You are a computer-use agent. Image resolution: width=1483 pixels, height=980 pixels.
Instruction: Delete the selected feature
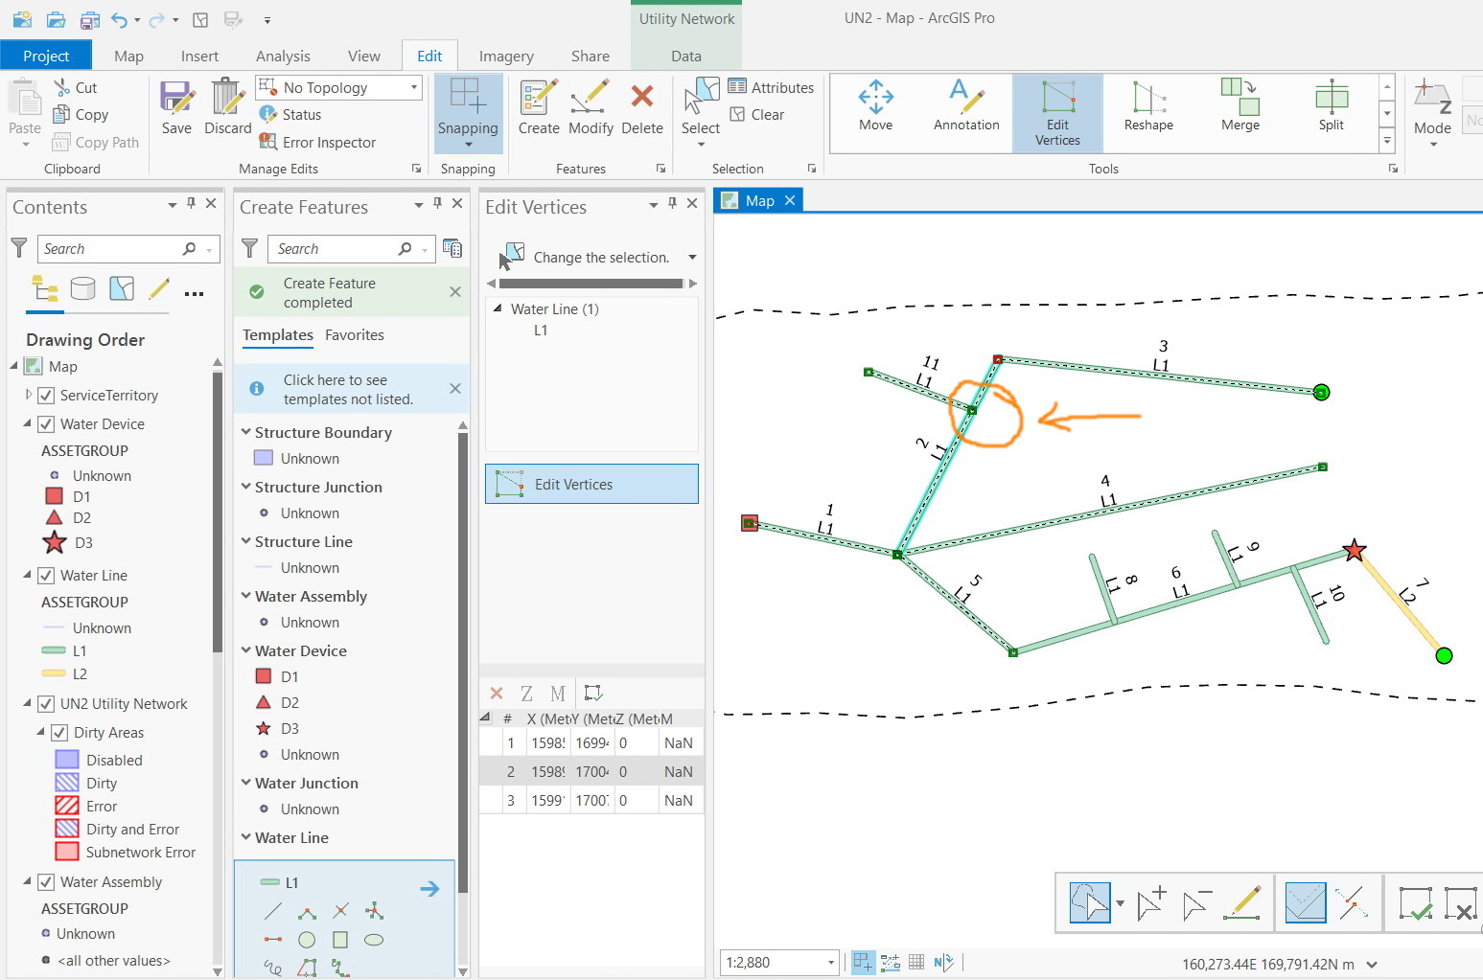(642, 107)
